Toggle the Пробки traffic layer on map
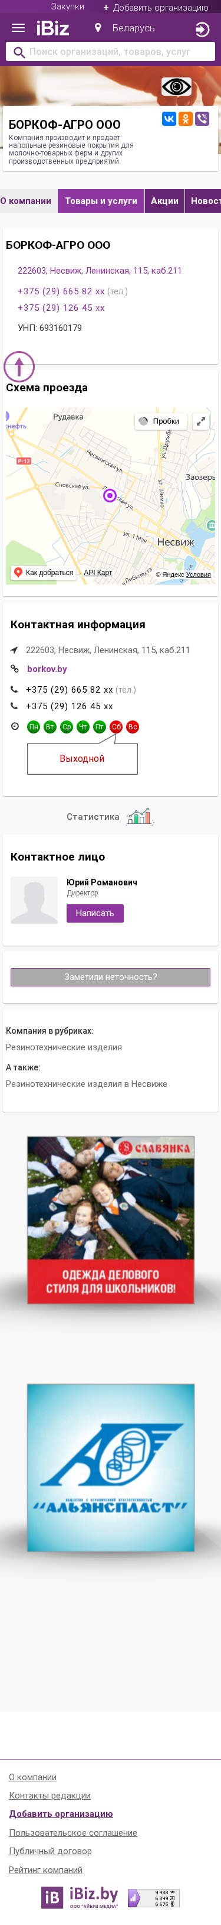 160,421
